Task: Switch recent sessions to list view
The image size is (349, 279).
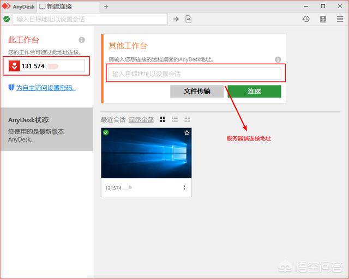Action: 175,119
